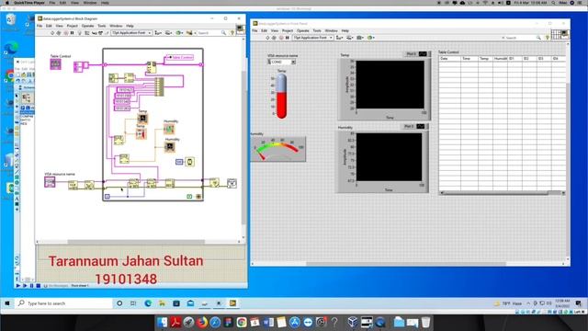Open Reorder dropdown in Front Panel toolbar
The height and width of the screenshot is (331, 588).
(370, 38)
